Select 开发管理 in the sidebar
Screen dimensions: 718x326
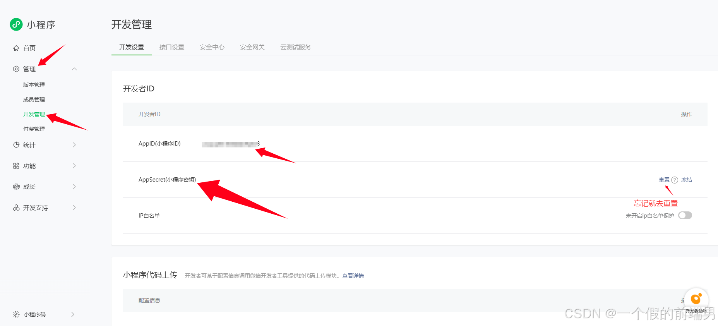34,114
